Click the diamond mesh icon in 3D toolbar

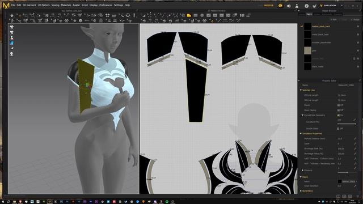point(67,20)
